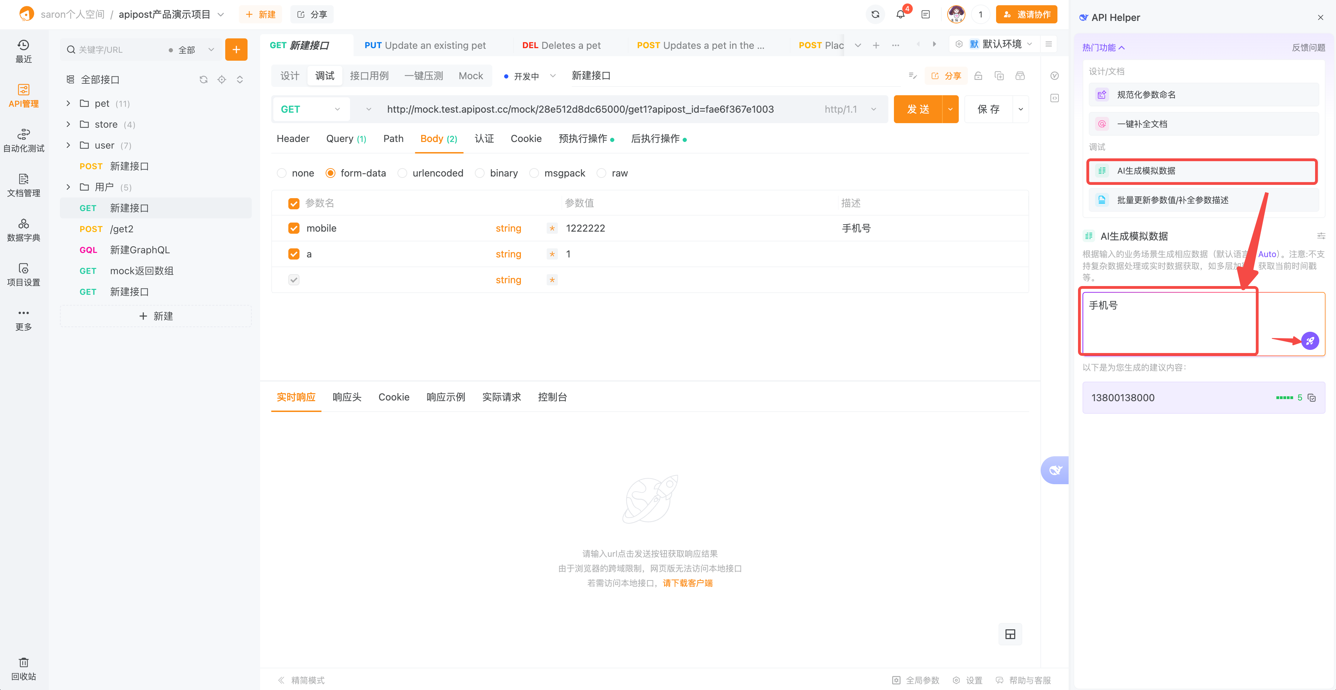Image resolution: width=1336 pixels, height=690 pixels.
Task: Switch to the Mock tab
Action: pos(470,75)
